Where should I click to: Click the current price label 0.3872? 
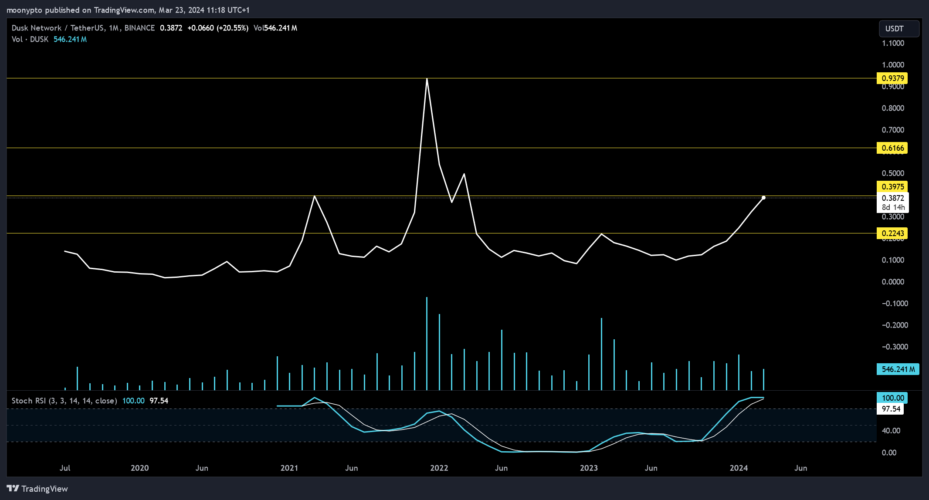tap(892, 198)
